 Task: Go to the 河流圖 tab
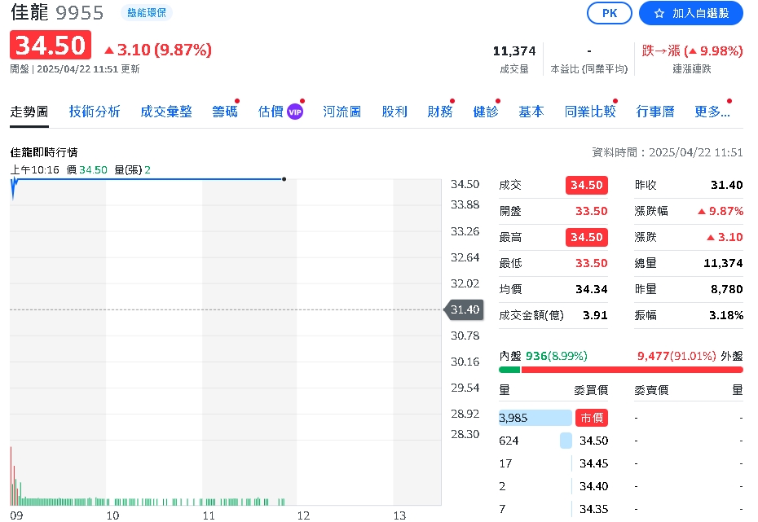tap(342, 112)
